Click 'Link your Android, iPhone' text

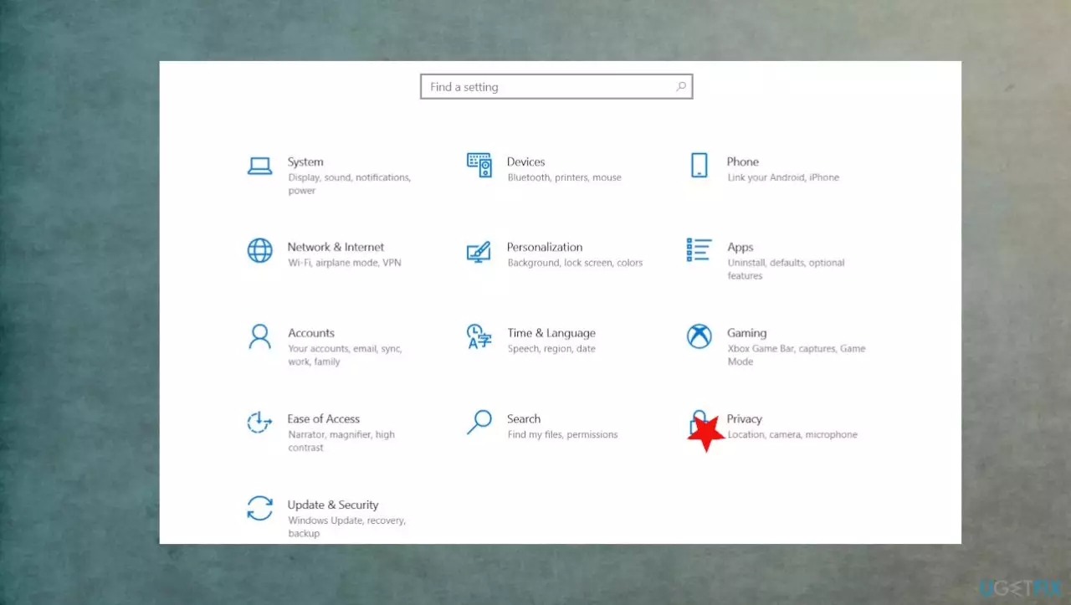[x=783, y=177]
